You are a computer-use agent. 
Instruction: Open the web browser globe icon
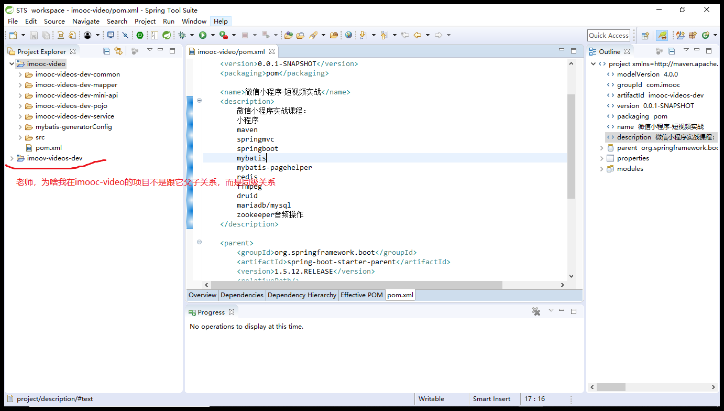(348, 35)
